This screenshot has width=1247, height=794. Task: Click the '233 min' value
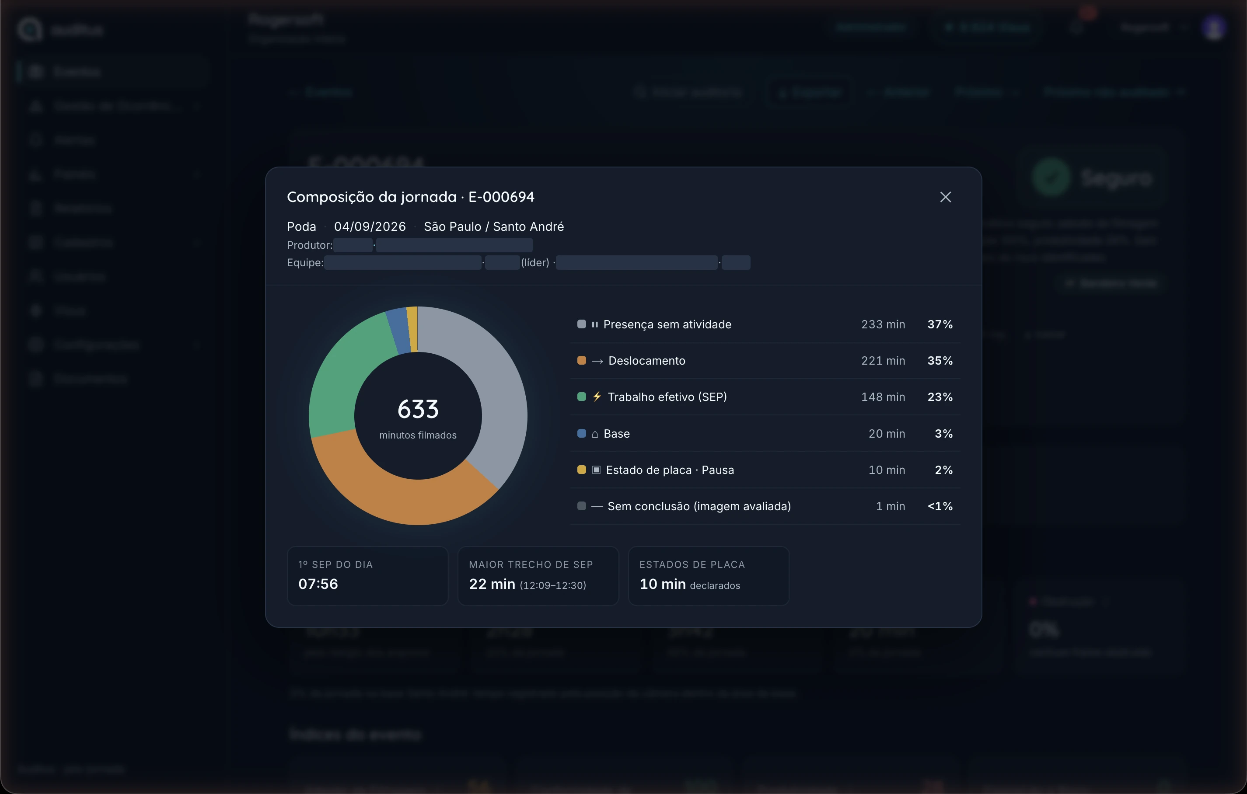883,324
